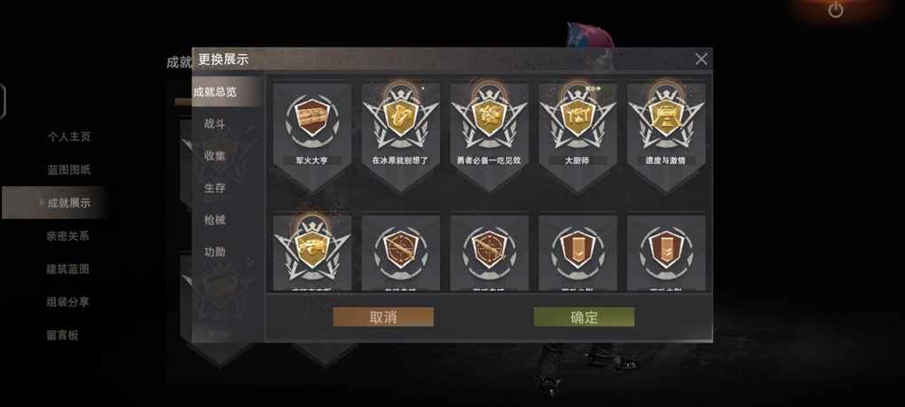Screen dimensions: 905x407
Task: Open the 枪械 achievements category
Action: coord(215,220)
